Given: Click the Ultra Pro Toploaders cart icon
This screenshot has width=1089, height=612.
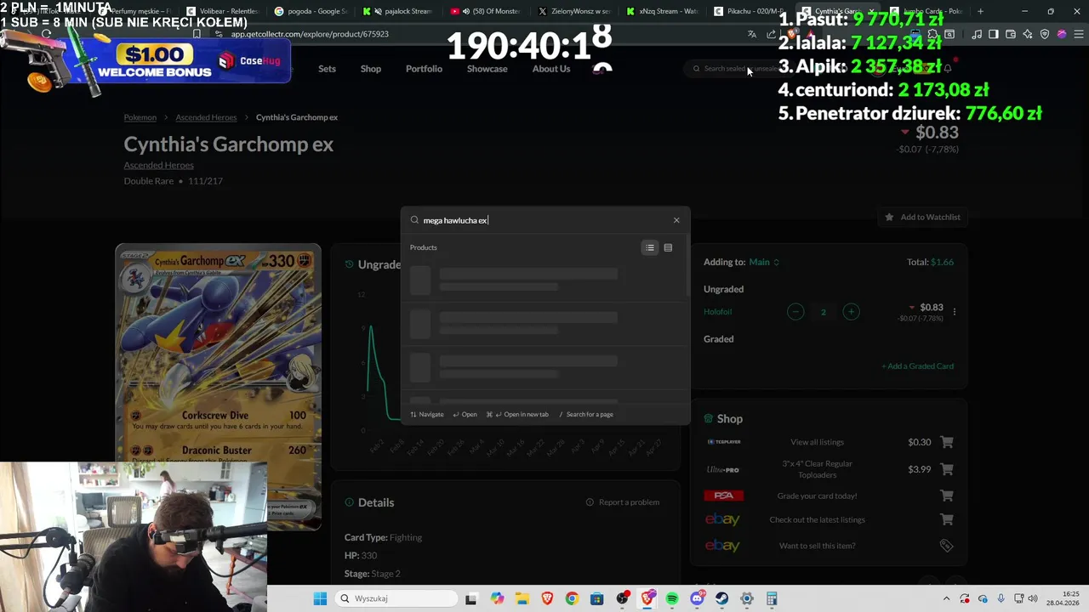Looking at the screenshot, I should coord(947,469).
